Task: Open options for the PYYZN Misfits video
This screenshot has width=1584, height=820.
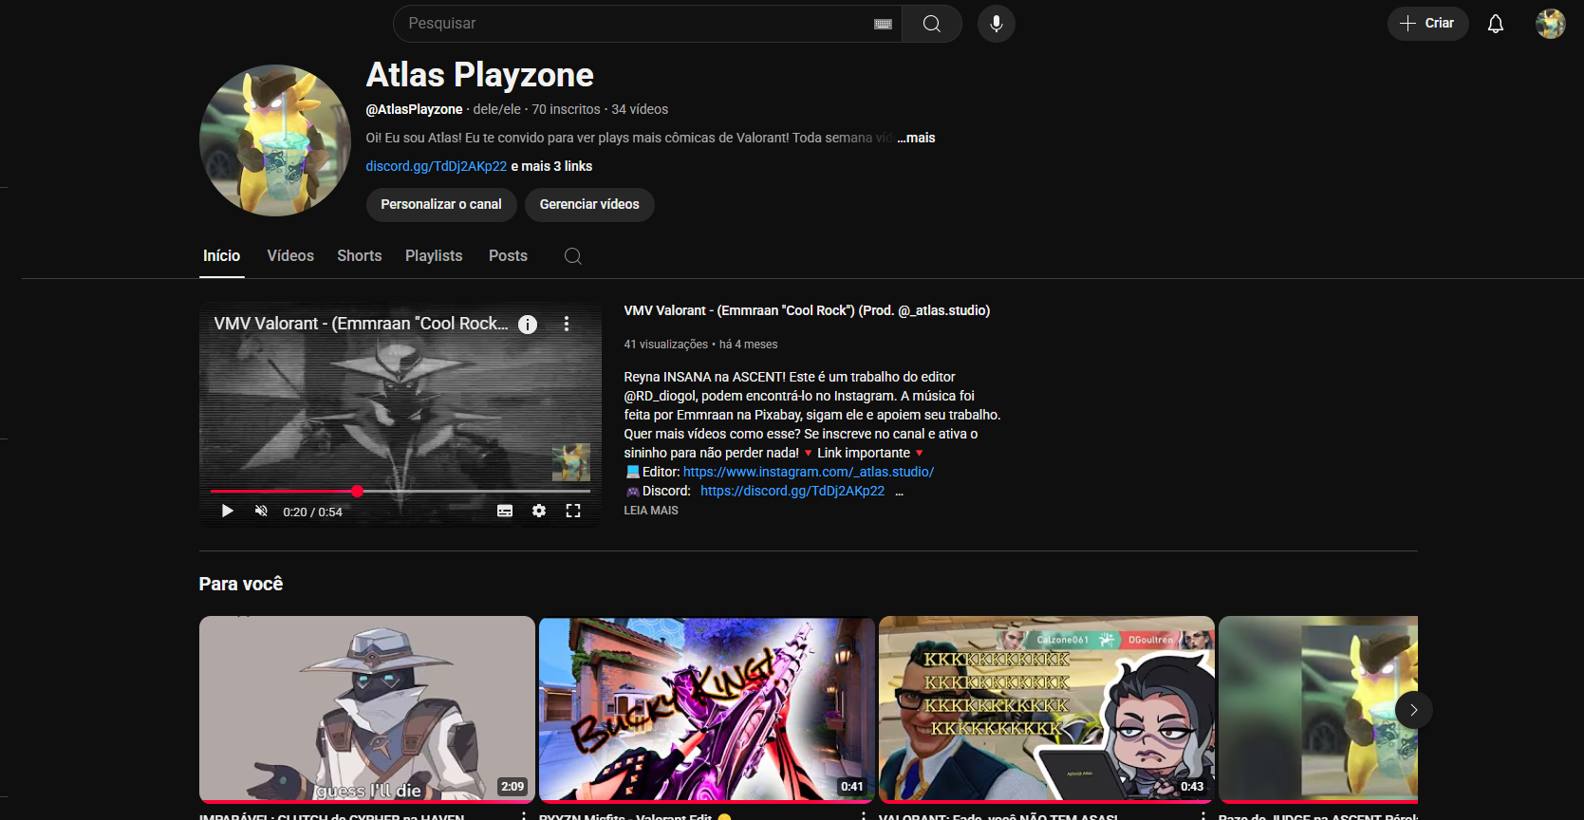Action: 863,815
